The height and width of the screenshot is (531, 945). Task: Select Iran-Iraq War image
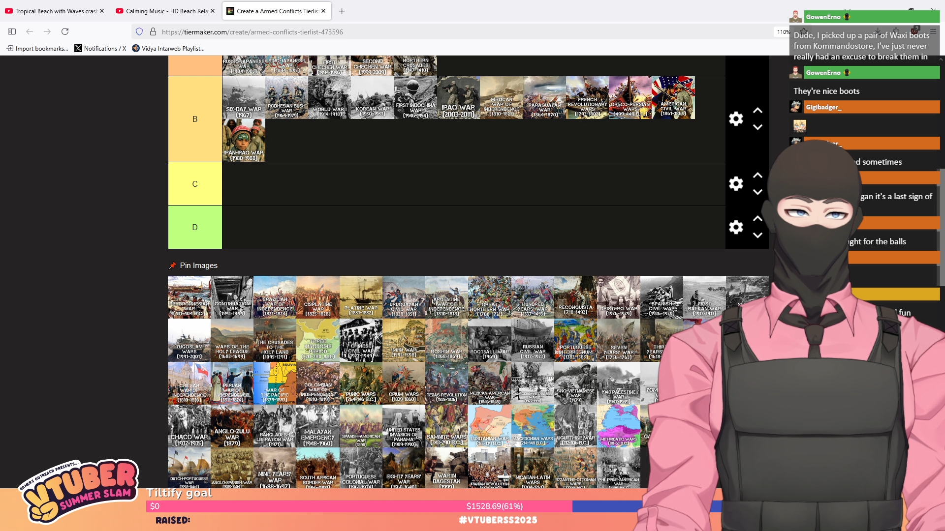tap(244, 140)
